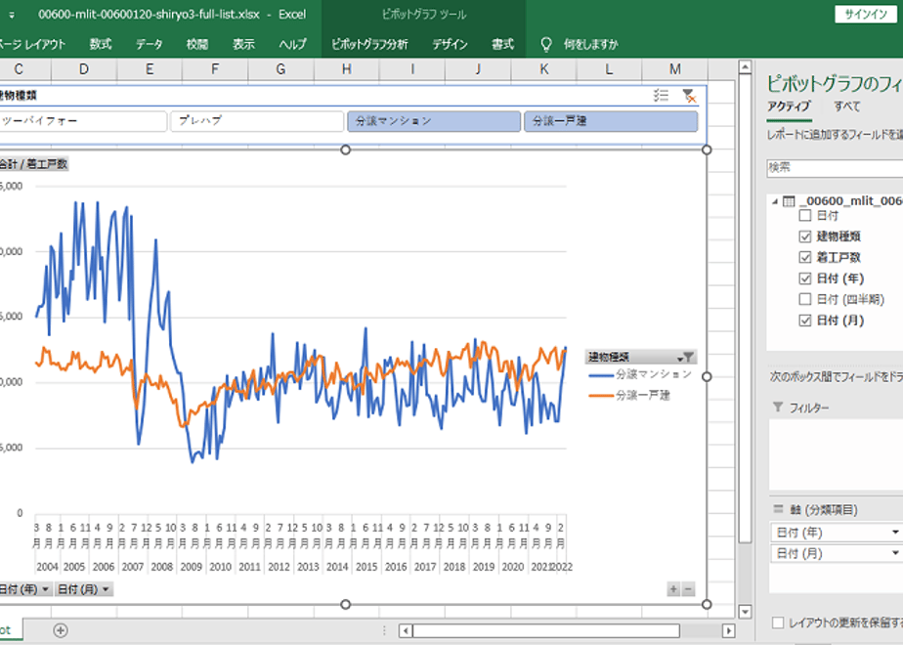Open the 書式 ribbon tab
Image resolution: width=903 pixels, height=645 pixels.
(502, 44)
